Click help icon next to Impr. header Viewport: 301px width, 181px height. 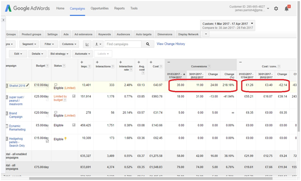(89, 67)
